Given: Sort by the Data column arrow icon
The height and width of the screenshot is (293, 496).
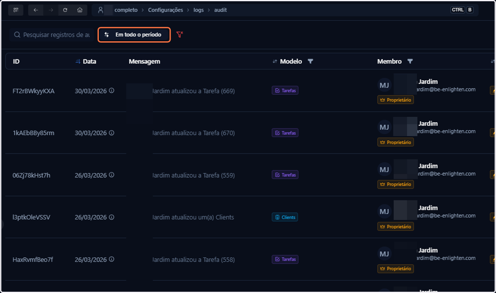Looking at the screenshot, I should pyautogui.click(x=78, y=62).
